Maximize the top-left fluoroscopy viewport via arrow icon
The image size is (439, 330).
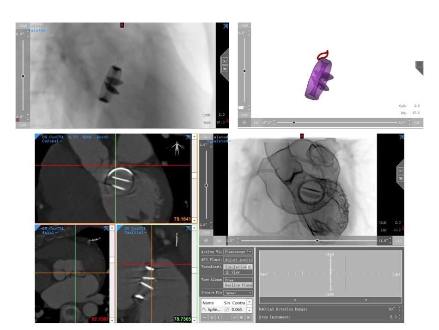pos(226,26)
